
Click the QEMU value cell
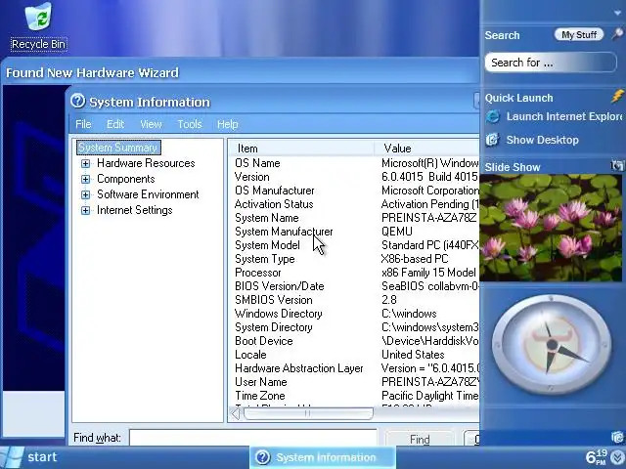[397, 232]
